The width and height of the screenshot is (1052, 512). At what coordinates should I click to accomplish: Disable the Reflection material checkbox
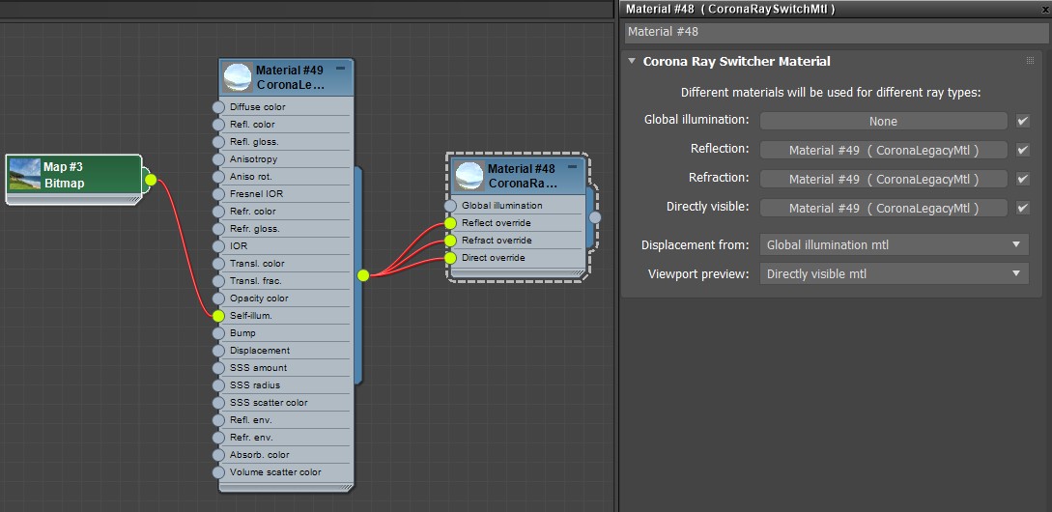coord(1023,150)
